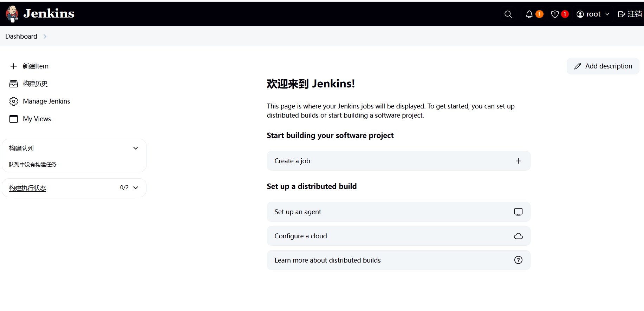The image size is (644, 311).
Task: Click the Add description button
Action: click(603, 66)
